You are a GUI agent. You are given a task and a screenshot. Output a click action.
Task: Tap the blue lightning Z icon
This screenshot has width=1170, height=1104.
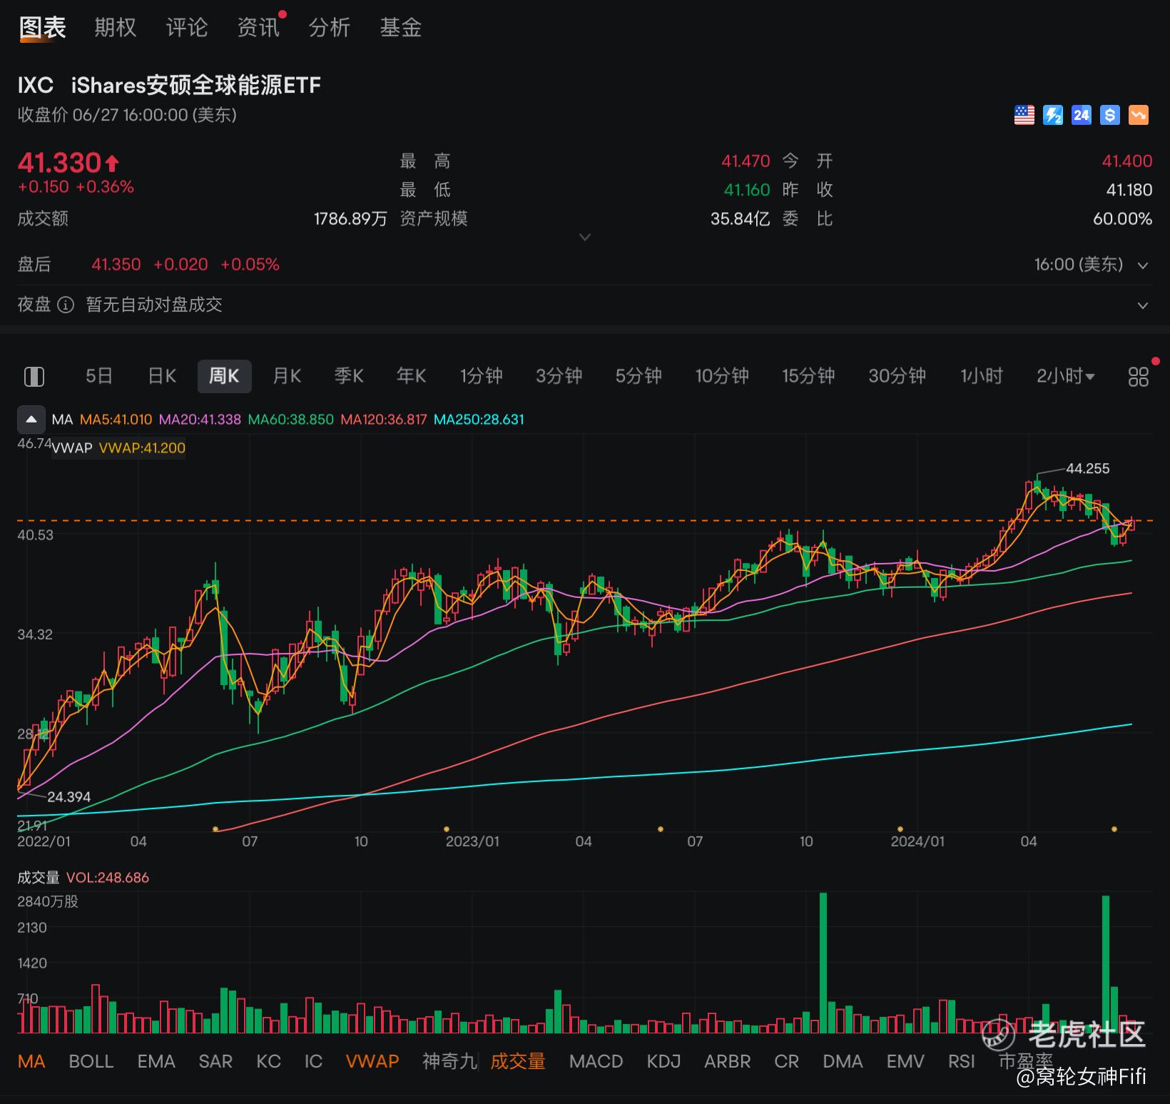pyautogui.click(x=1052, y=115)
